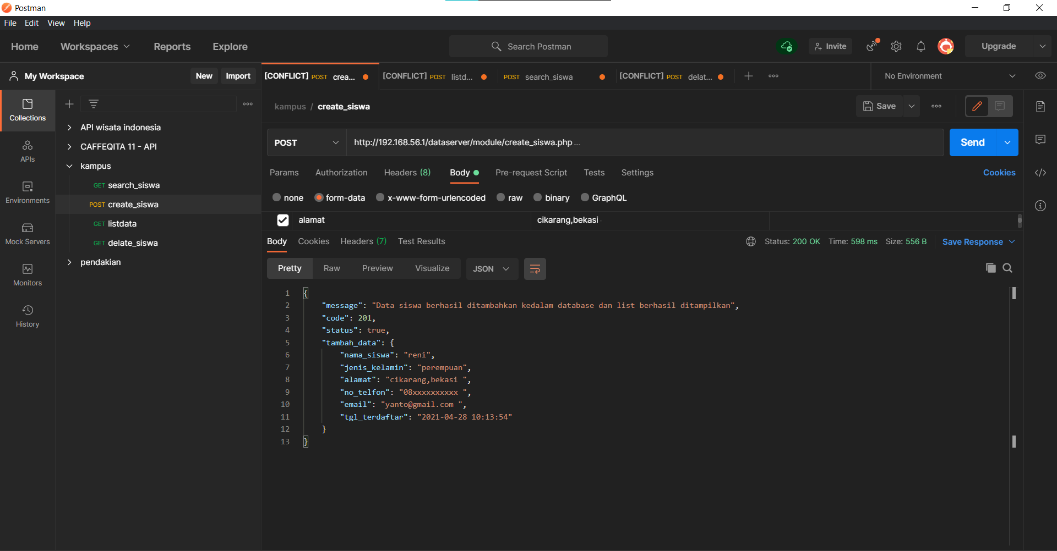
Task: Copy response body to clipboard icon
Action: [x=990, y=268]
